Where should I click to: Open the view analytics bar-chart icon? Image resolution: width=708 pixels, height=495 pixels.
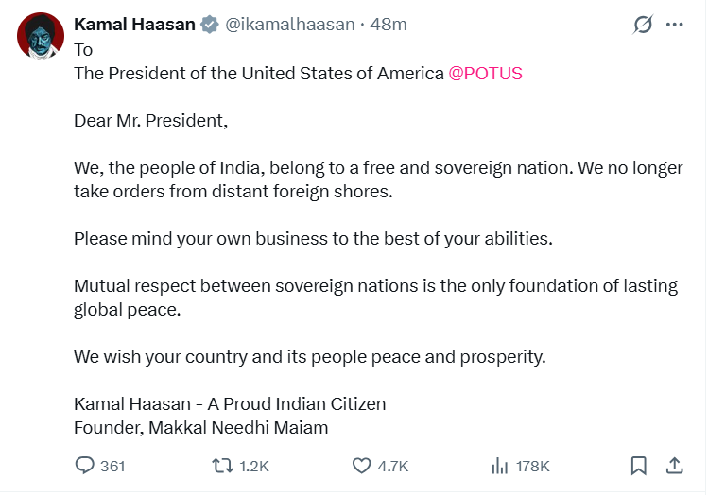point(500,466)
